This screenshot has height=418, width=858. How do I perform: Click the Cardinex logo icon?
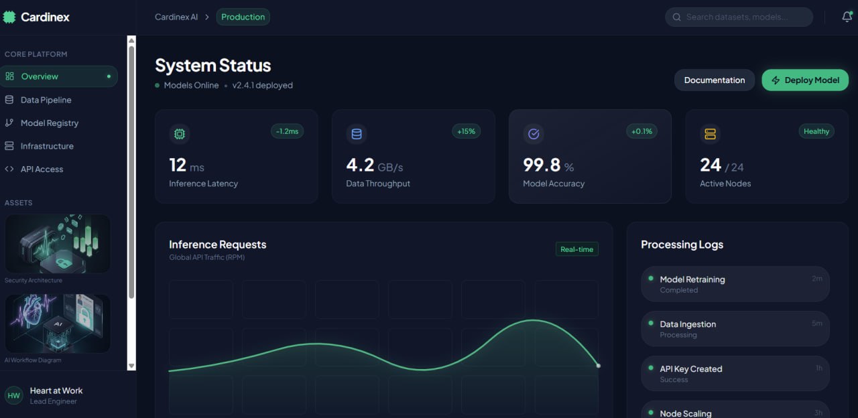click(9, 17)
